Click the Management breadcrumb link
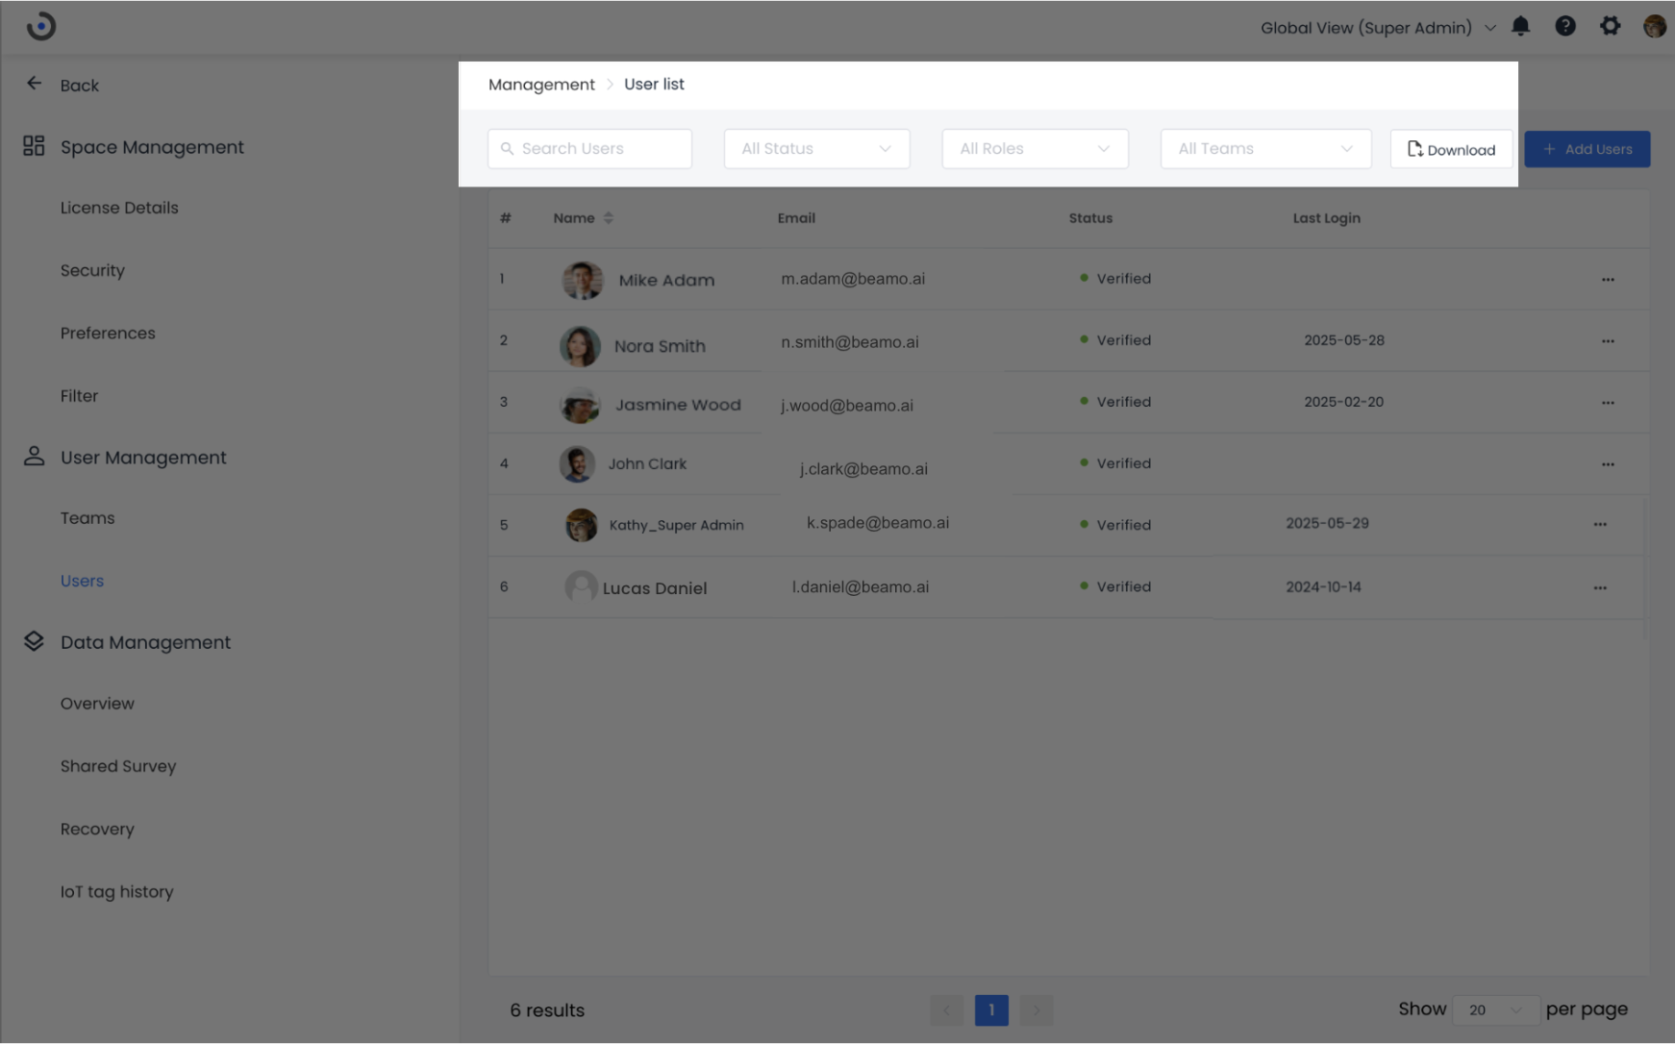 (x=541, y=85)
